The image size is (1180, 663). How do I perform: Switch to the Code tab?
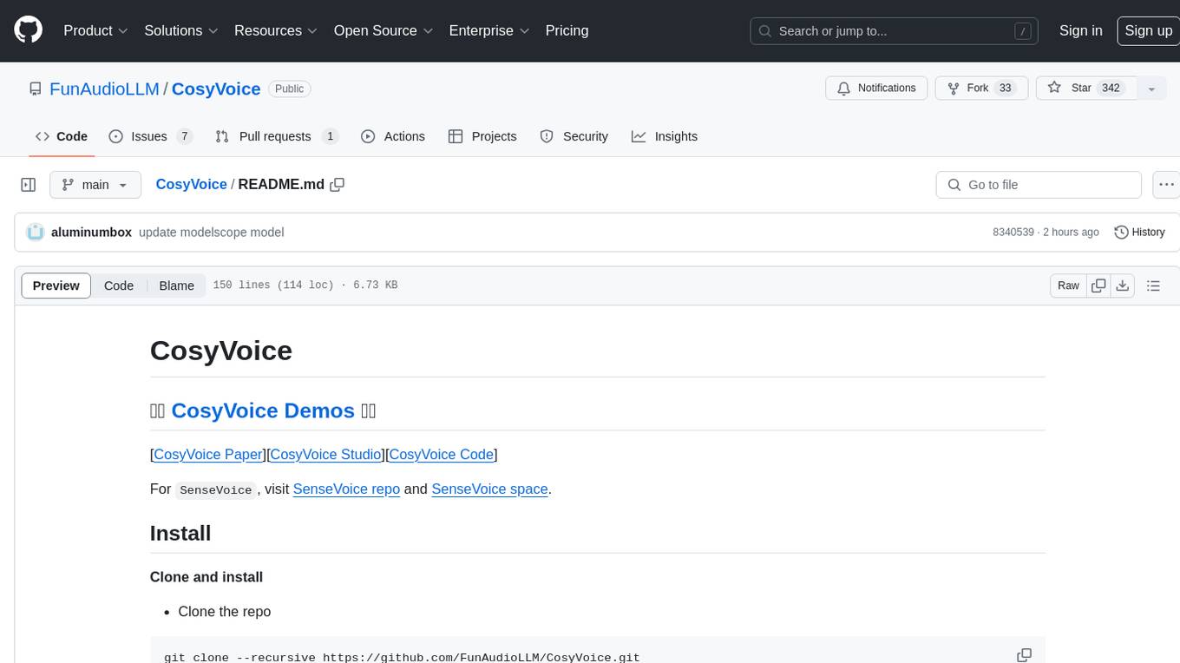tap(62, 136)
